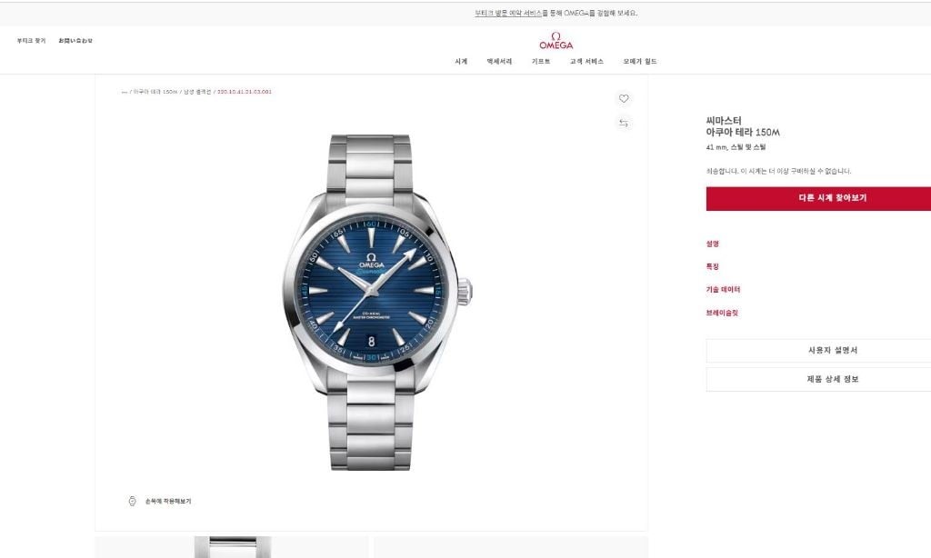Click the compare arrows icon below the heart
Viewport: 931px width, 558px height.
tap(624, 123)
